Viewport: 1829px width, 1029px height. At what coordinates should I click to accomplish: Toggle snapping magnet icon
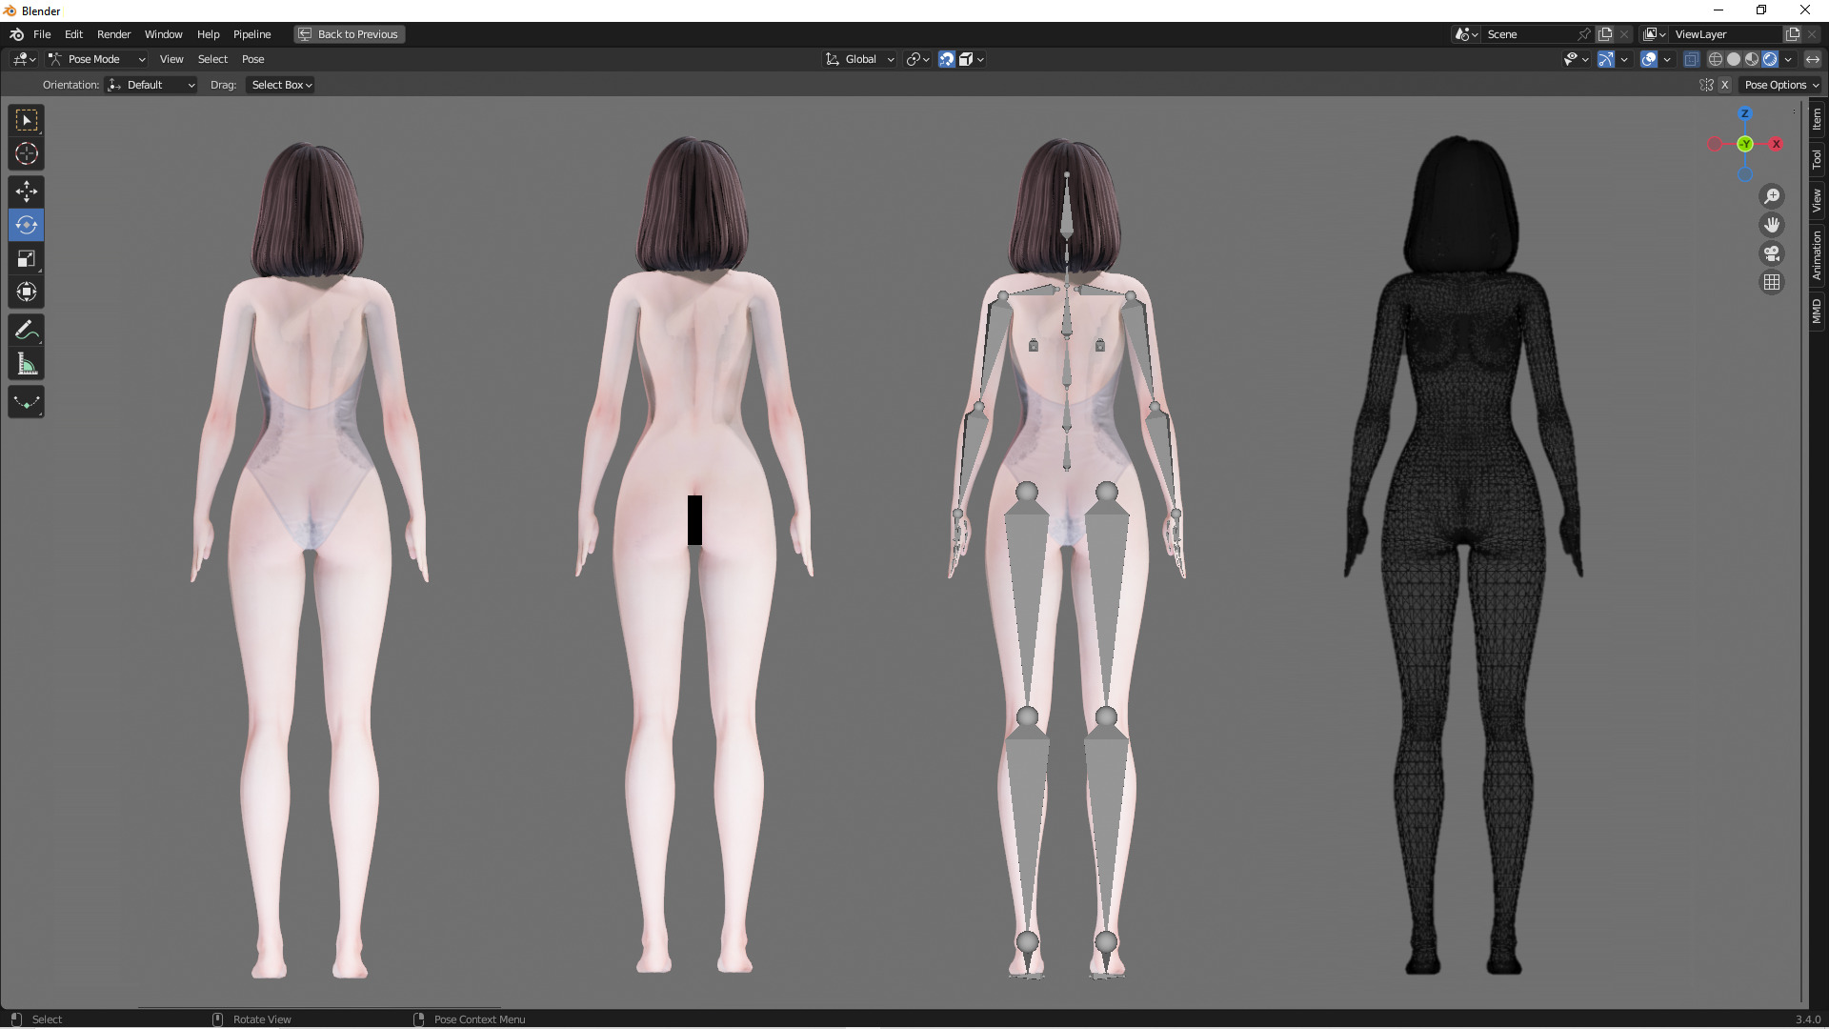pos(947,59)
